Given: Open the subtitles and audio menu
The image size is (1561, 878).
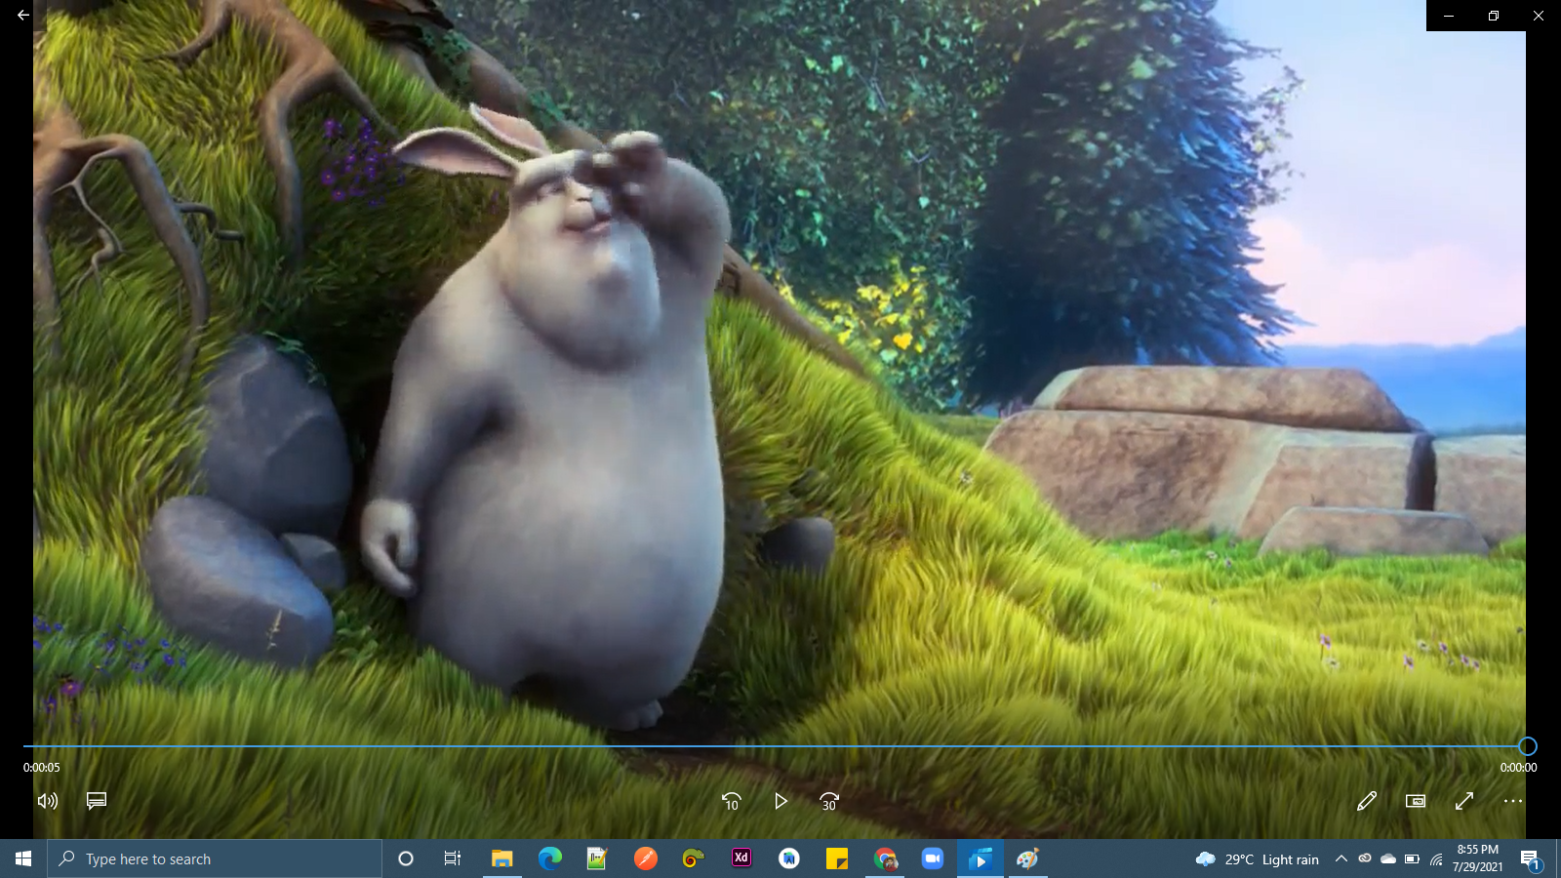Looking at the screenshot, I should 97,801.
